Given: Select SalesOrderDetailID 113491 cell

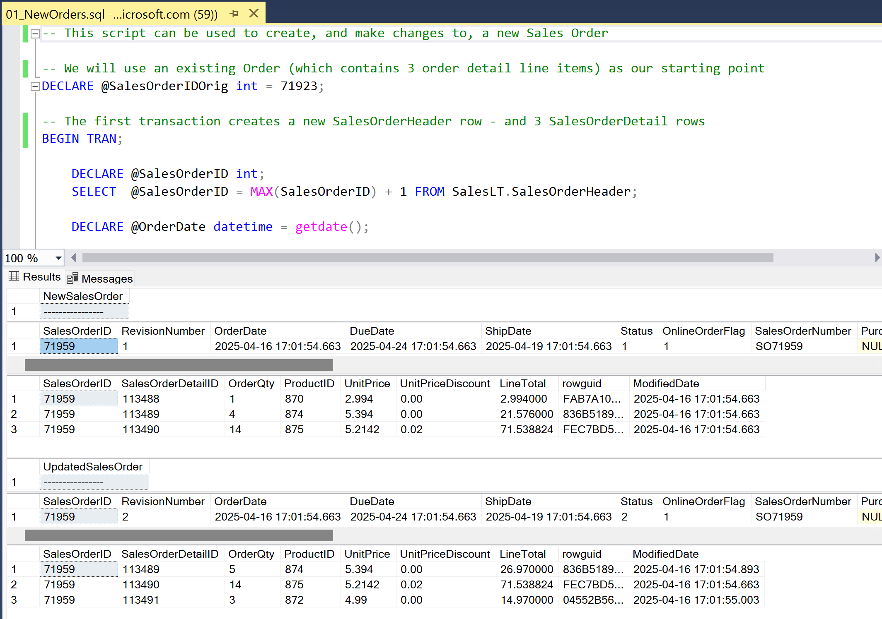Looking at the screenshot, I should 171,600.
